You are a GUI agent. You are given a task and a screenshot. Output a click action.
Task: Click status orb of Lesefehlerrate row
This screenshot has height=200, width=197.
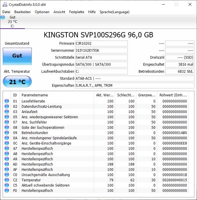coord(7,101)
